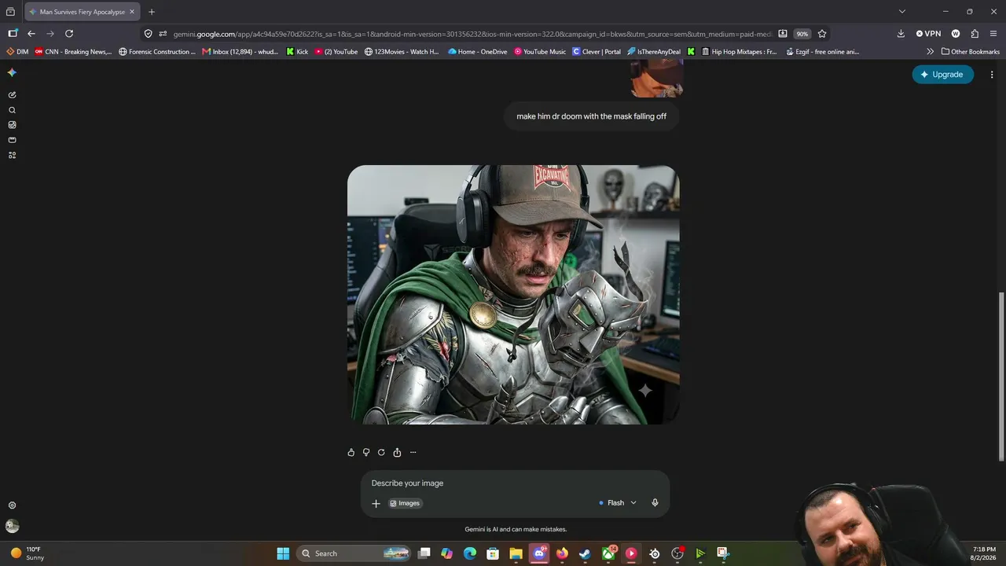This screenshot has width=1006, height=566.
Task: Open Gemini three-dot menu near Upgrade
Action: (x=992, y=75)
